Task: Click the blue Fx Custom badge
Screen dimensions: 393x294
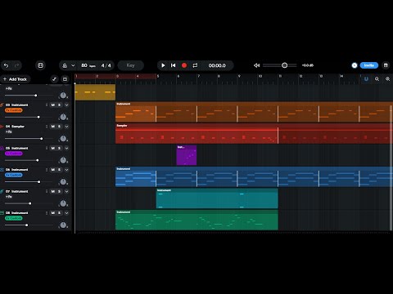Action: tap(14, 175)
